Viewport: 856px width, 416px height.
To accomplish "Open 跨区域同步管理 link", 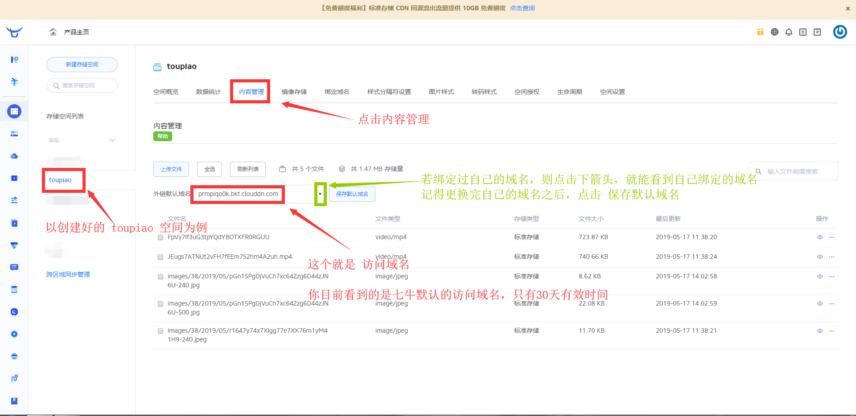I will [x=68, y=274].
